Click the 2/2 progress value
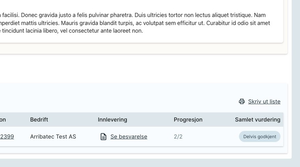The height and width of the screenshot is (167, 300). pyautogui.click(x=178, y=137)
